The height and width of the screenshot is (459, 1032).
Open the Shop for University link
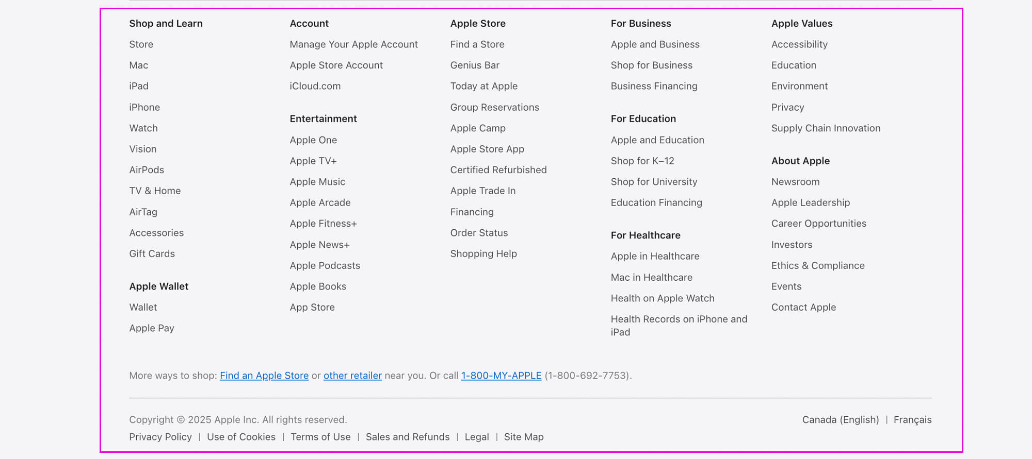tap(654, 182)
